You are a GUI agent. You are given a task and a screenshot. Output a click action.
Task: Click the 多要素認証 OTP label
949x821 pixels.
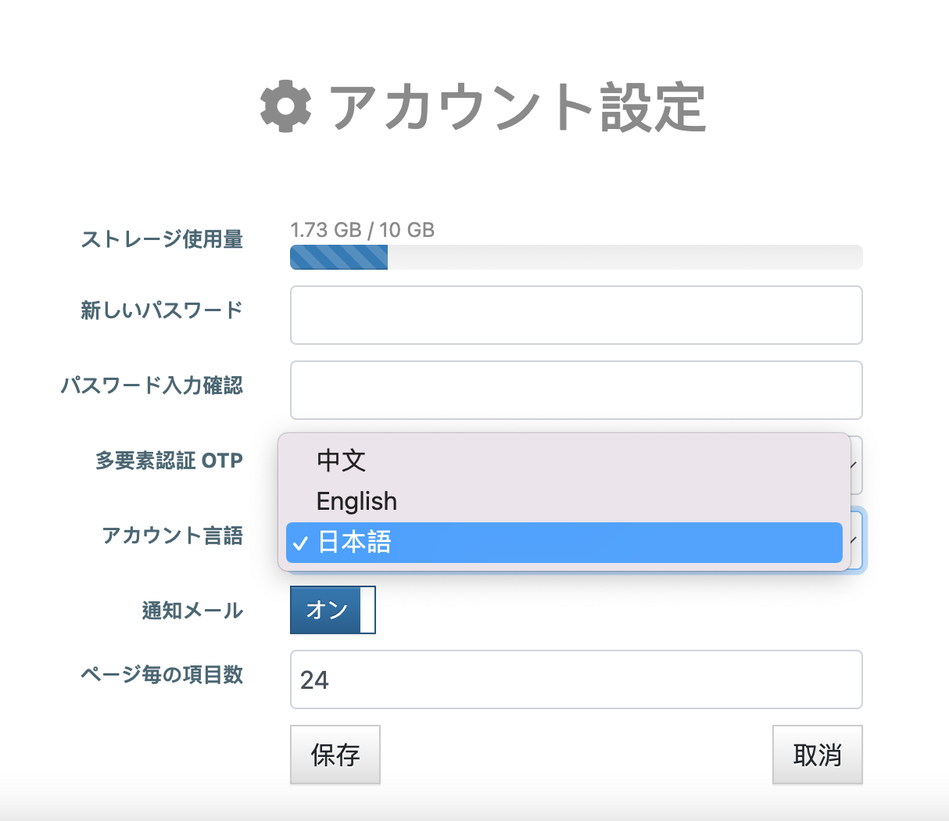[169, 461]
